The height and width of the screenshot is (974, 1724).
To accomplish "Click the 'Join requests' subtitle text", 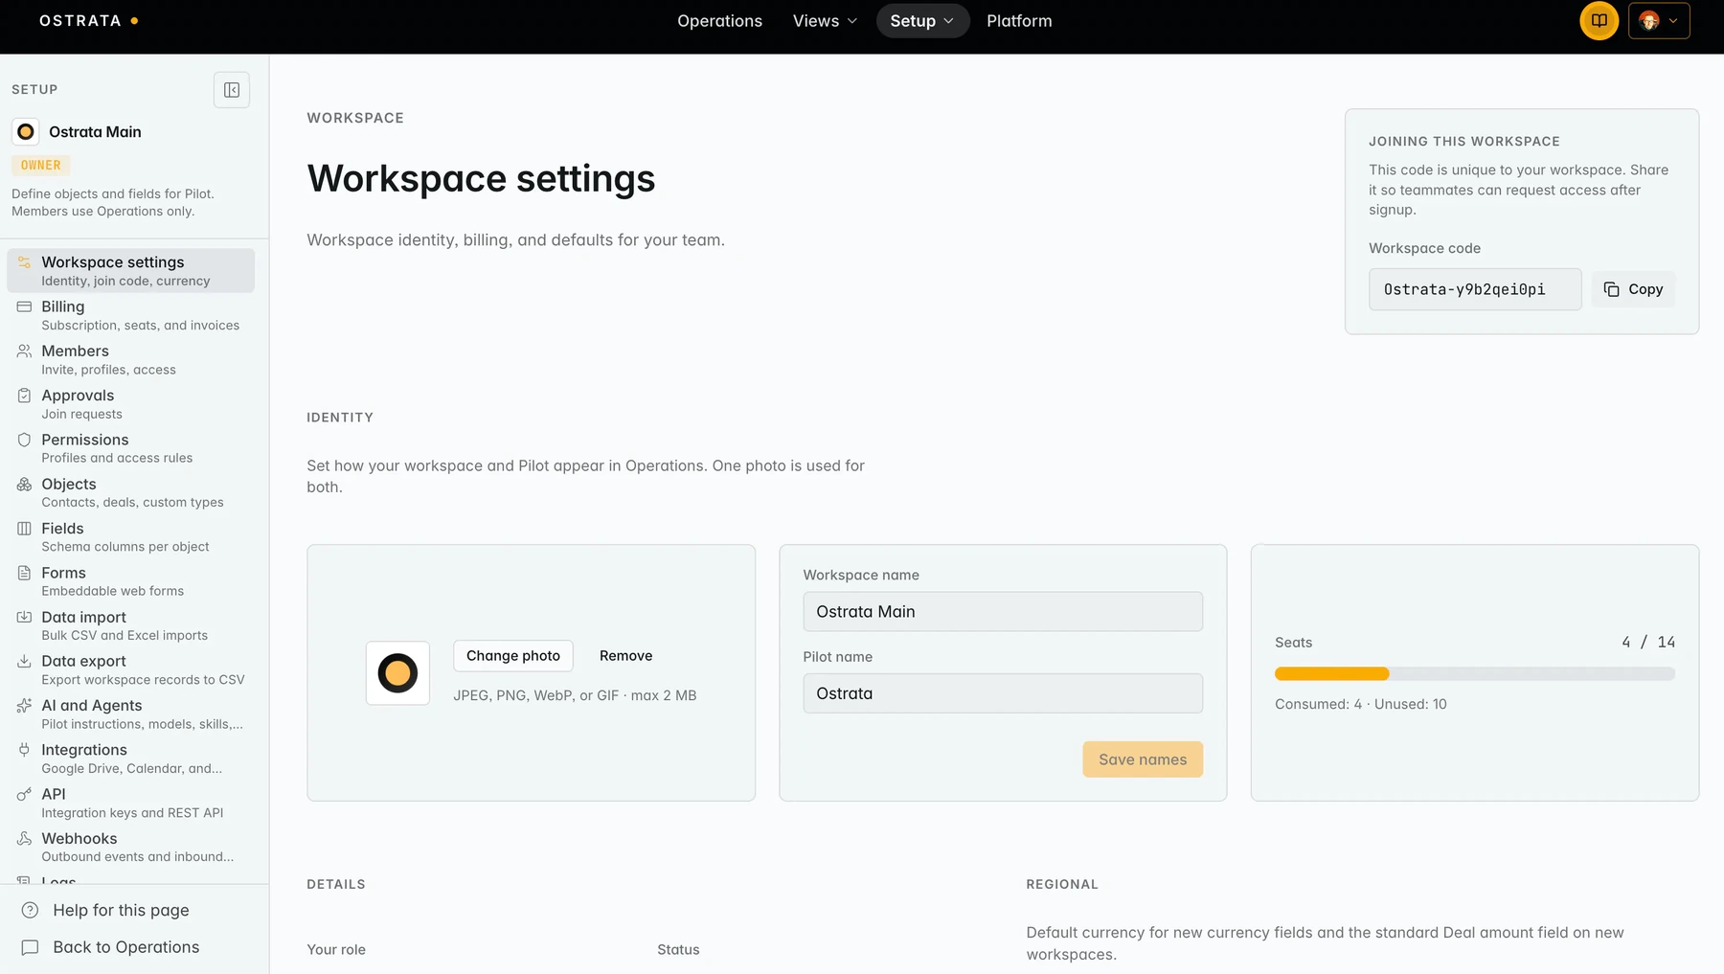I will 81,415.
